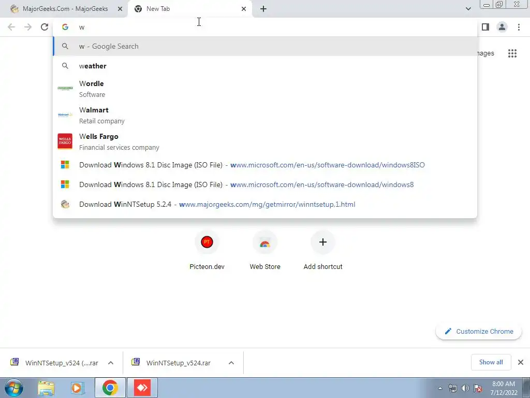Show hidden tray icons arrow
The height and width of the screenshot is (398, 530).
coord(440,388)
